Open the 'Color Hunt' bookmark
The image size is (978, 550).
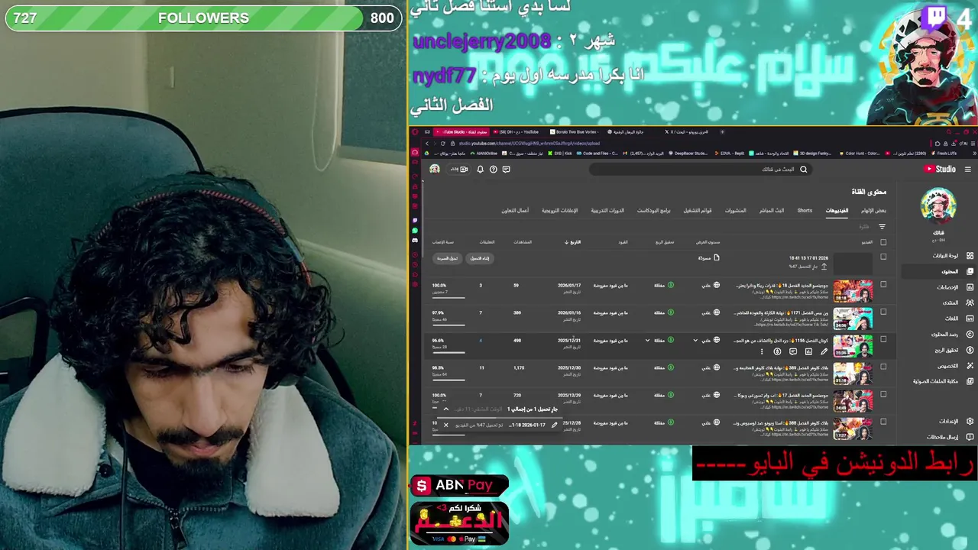[860, 153]
